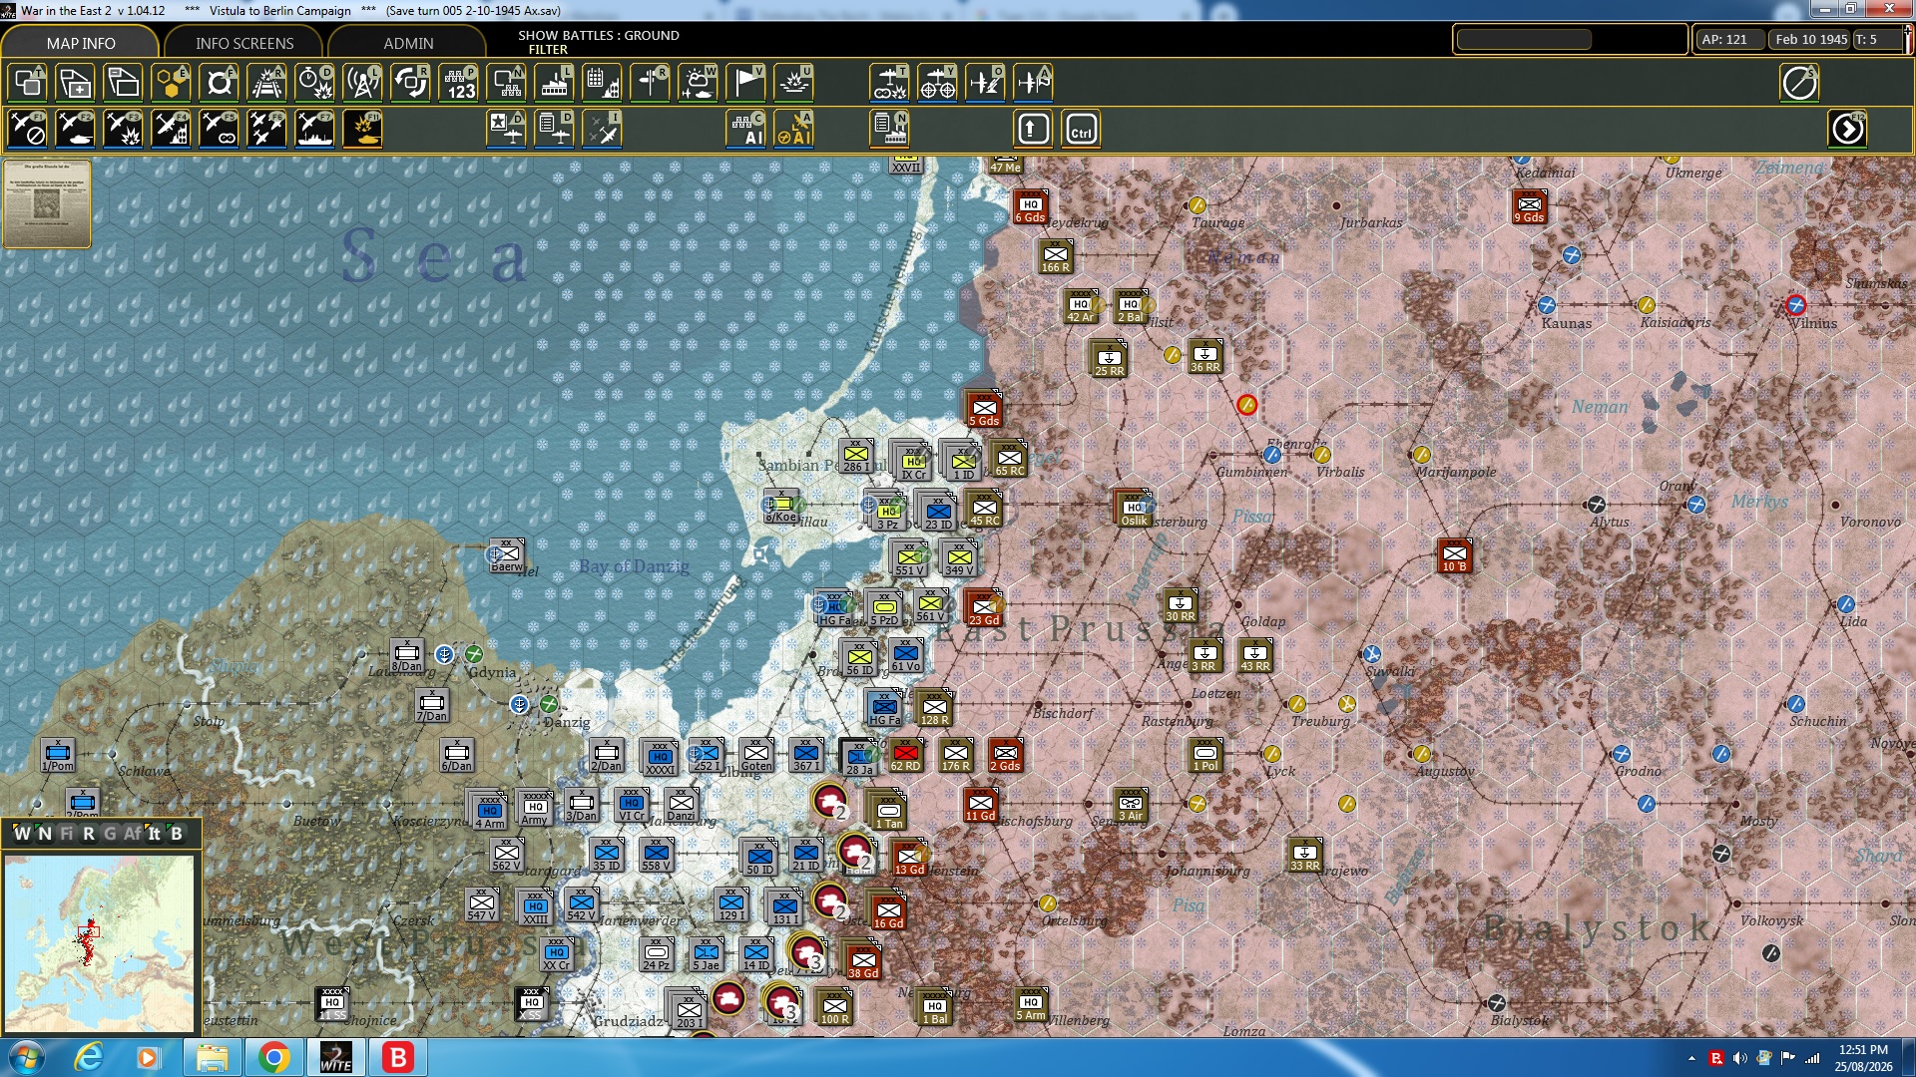Click the zoom out map icon
Image resolution: width=1916 pixels, height=1077 pixels.
124,83
